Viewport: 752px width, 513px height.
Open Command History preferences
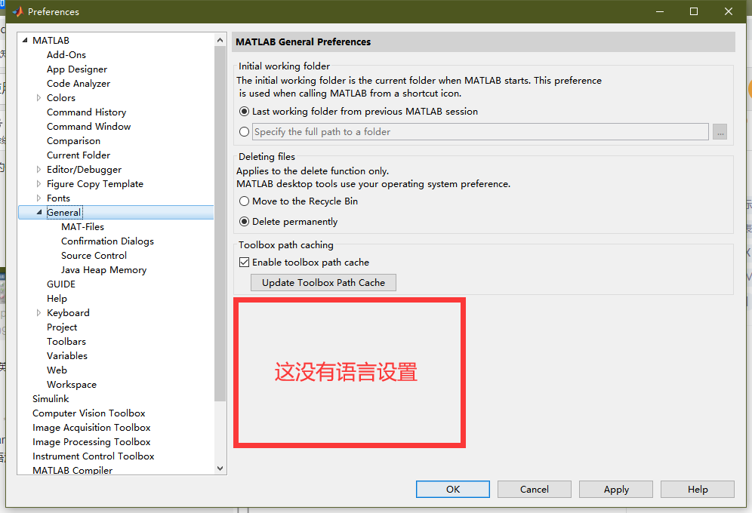coord(86,112)
